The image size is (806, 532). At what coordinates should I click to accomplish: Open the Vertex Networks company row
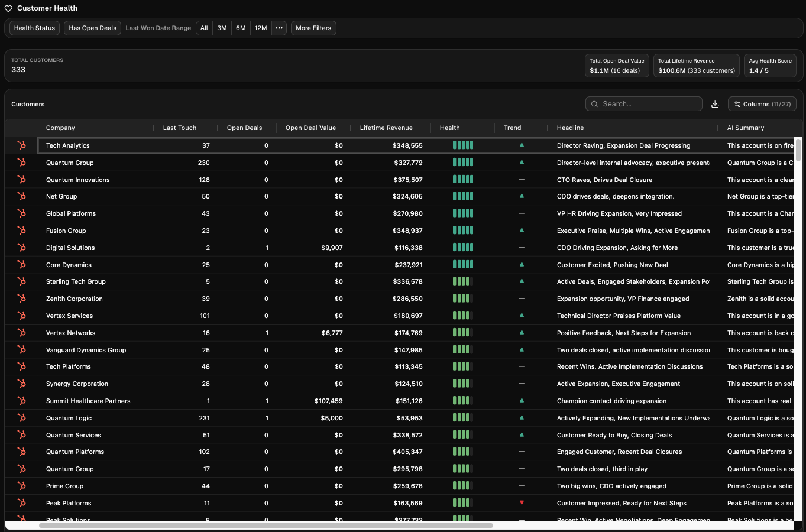tap(70, 333)
